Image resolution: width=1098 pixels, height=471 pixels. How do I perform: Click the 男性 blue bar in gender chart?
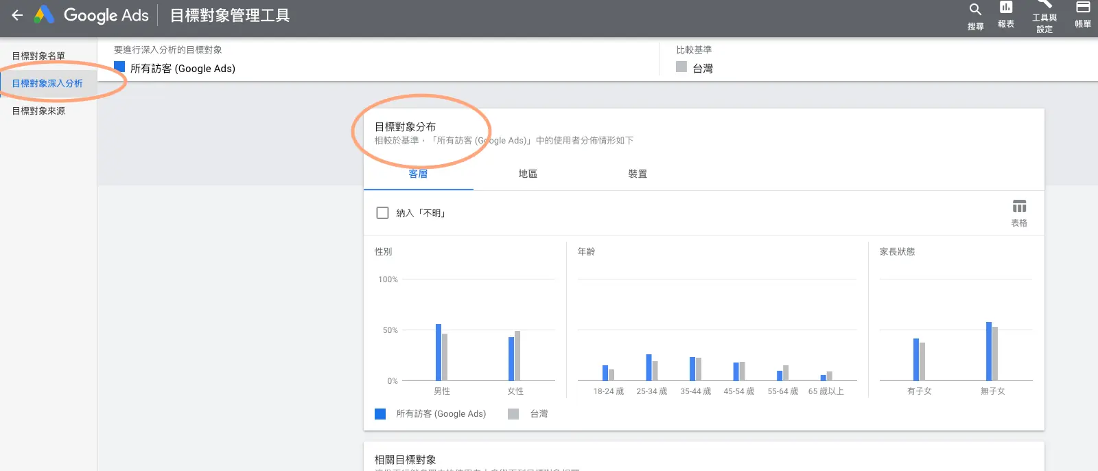[x=439, y=352]
